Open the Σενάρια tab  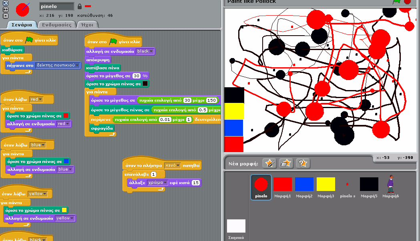(22, 25)
